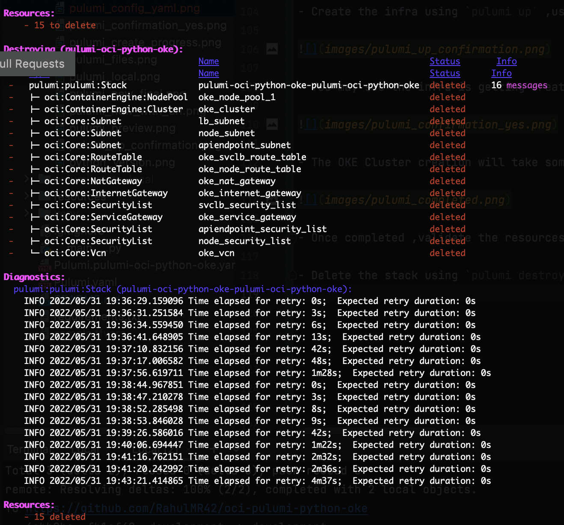This screenshot has width=564, height=525.
Task: Click the 'Diagnostics:' section heading
Action: pos(34,277)
